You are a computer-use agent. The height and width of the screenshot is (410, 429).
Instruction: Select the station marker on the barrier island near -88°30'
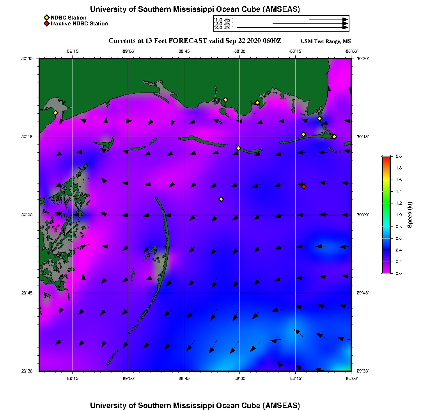coord(238,148)
